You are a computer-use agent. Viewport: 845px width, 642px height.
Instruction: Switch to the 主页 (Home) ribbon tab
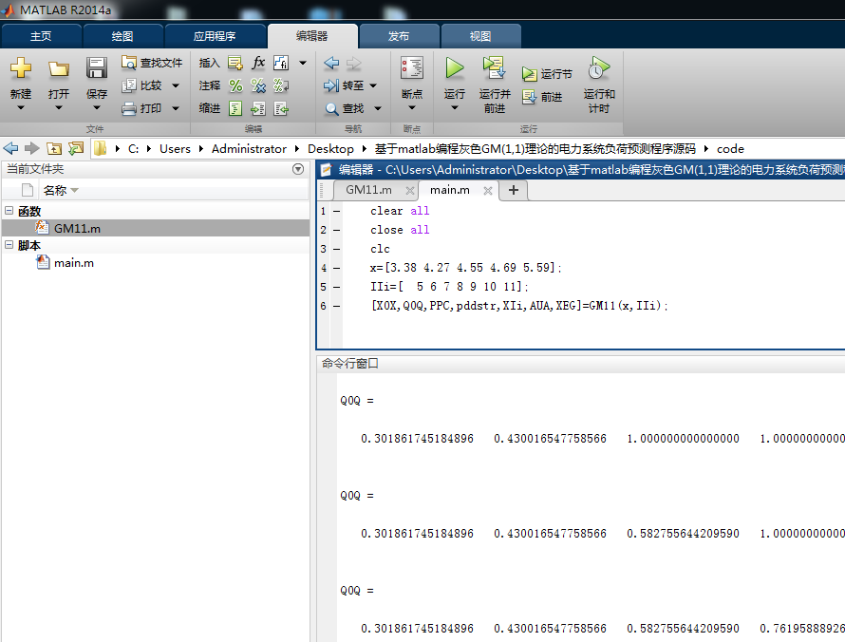[41, 36]
